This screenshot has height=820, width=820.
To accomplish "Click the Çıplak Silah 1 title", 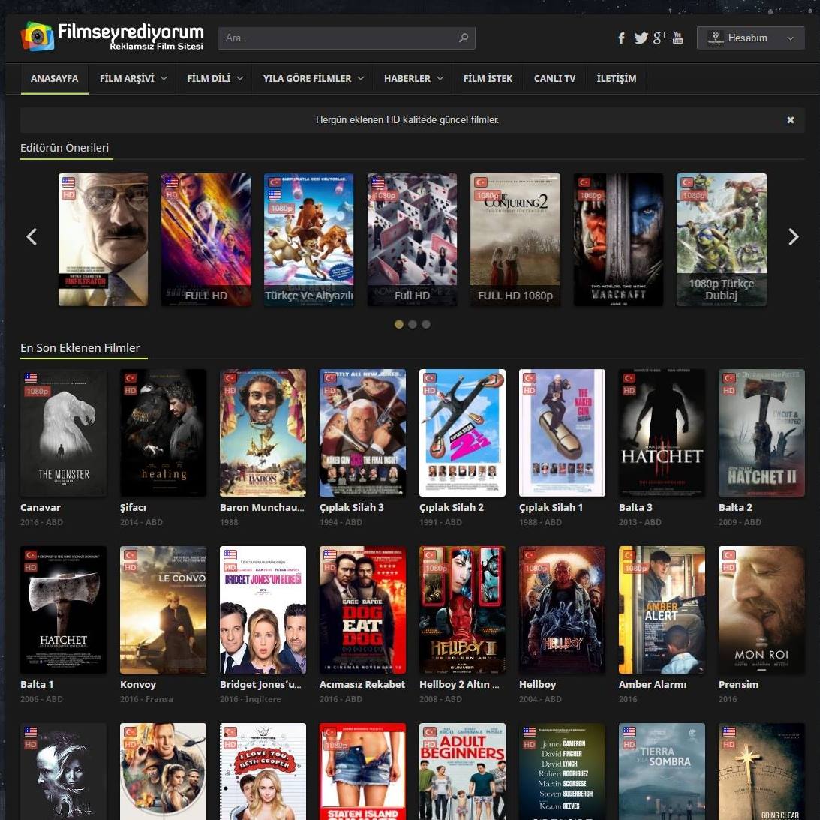I will click(551, 507).
